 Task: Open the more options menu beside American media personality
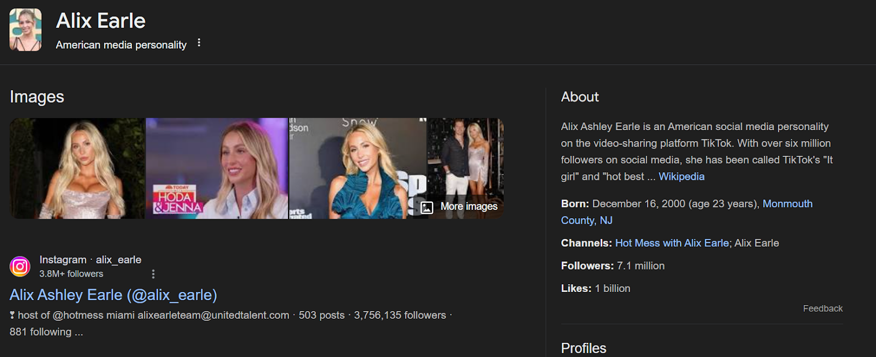pos(199,43)
